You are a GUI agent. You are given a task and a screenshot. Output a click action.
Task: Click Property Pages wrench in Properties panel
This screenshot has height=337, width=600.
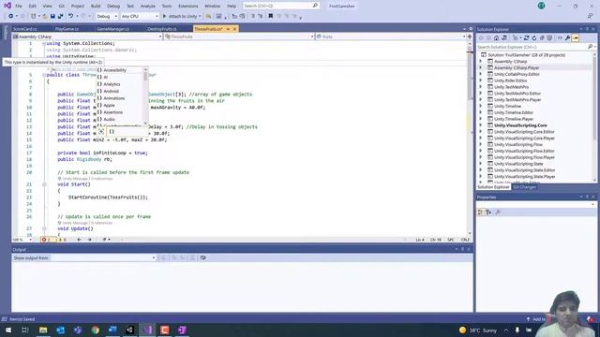[498, 212]
